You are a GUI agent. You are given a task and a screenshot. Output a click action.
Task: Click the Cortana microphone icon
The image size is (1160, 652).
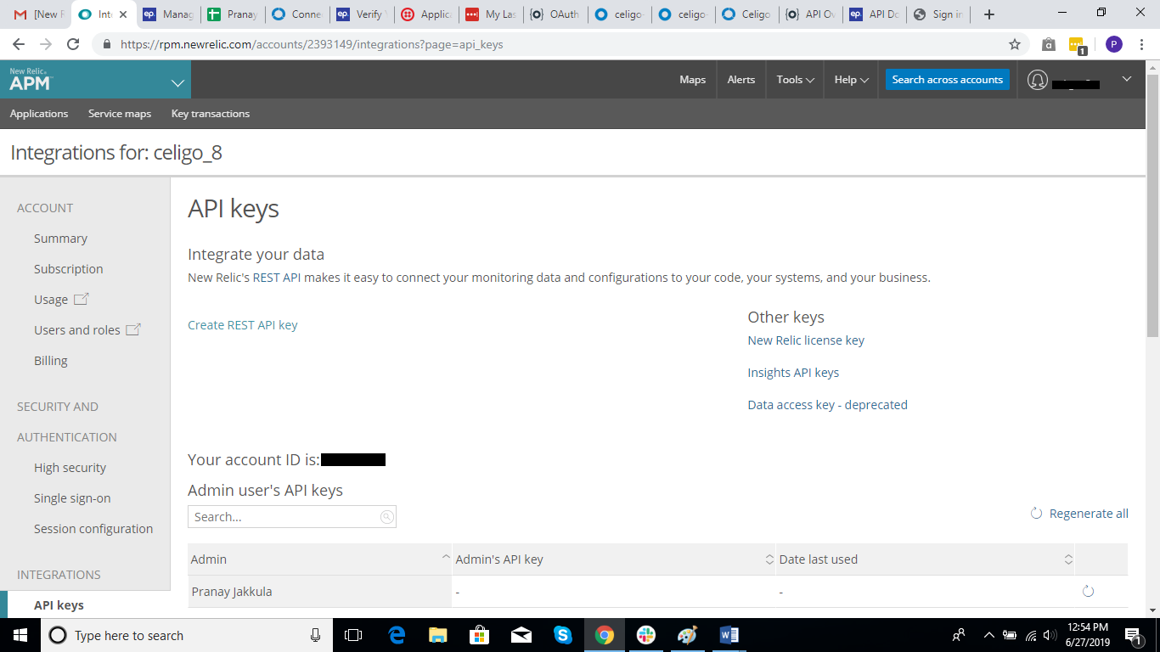click(x=315, y=635)
